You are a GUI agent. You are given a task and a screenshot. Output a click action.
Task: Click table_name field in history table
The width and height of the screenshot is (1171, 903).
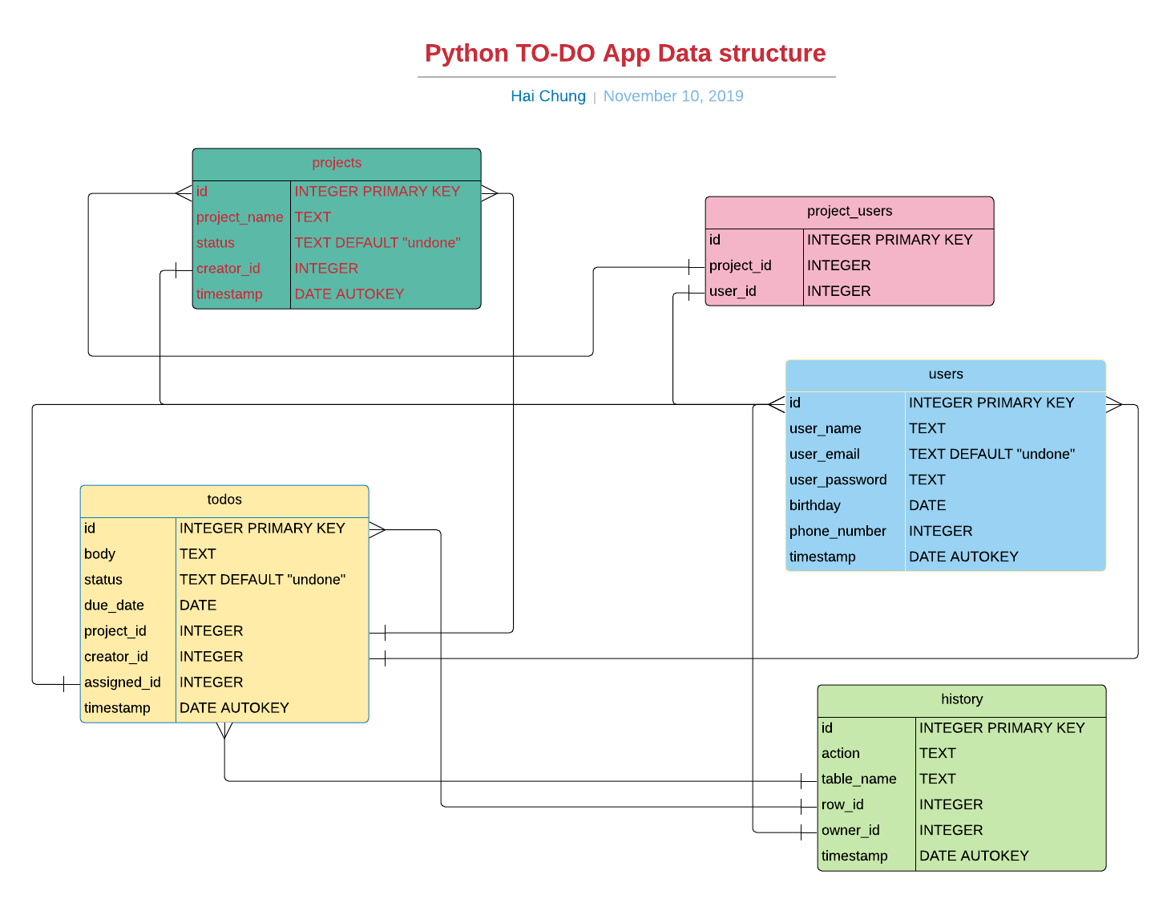pyautogui.click(x=858, y=779)
